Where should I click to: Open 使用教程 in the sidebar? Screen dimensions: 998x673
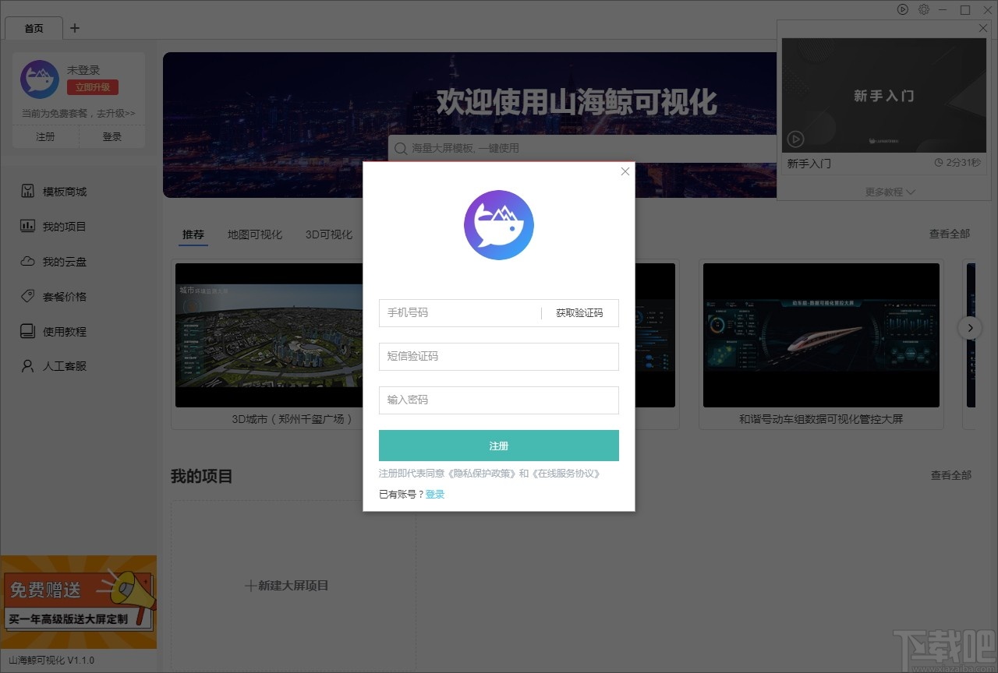click(65, 331)
